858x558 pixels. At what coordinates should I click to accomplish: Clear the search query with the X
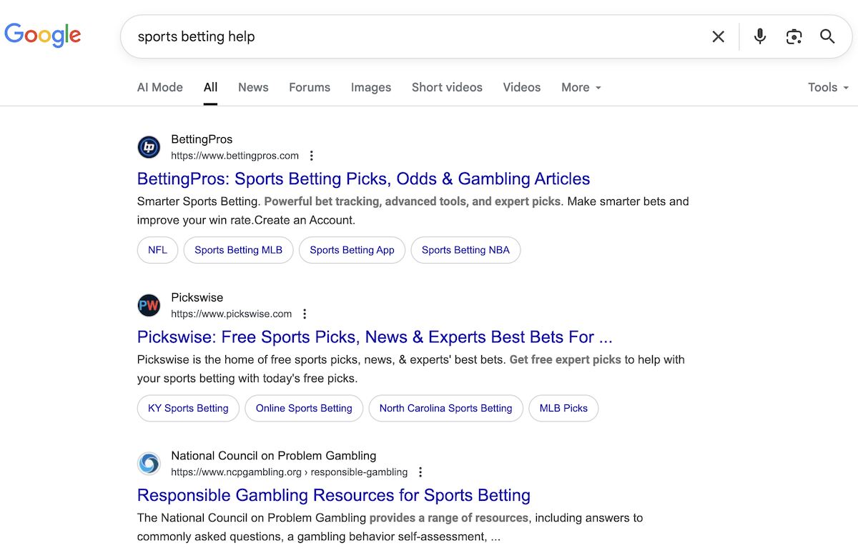[718, 36]
